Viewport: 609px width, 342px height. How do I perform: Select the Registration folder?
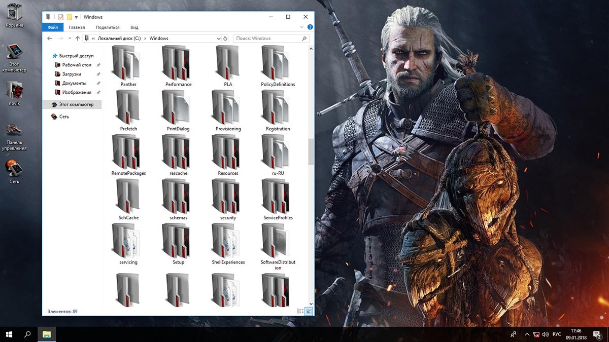(x=278, y=110)
